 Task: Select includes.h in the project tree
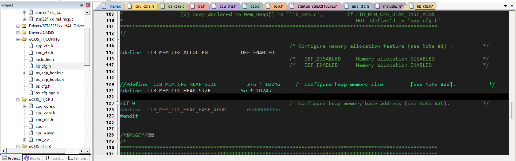click(44, 59)
